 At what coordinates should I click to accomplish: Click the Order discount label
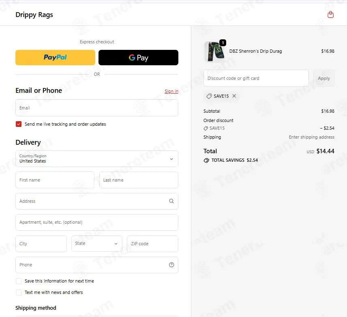coord(218,120)
